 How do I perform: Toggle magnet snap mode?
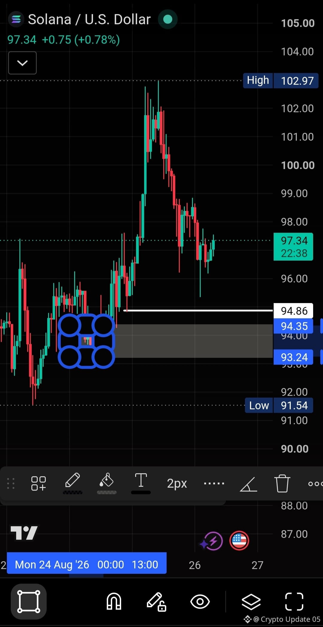point(114,602)
